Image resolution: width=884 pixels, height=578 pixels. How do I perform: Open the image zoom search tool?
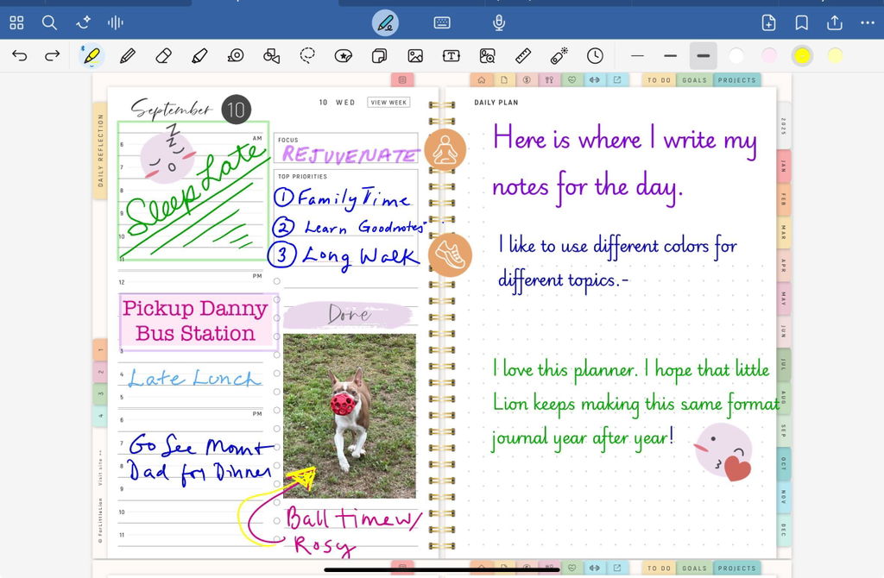(x=487, y=56)
